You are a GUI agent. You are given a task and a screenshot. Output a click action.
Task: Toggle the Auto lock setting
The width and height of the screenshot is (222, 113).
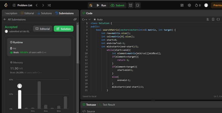click(x=98, y=19)
